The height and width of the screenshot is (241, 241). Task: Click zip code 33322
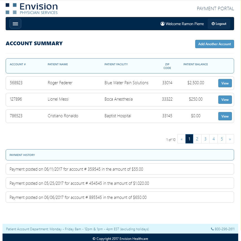167,99
